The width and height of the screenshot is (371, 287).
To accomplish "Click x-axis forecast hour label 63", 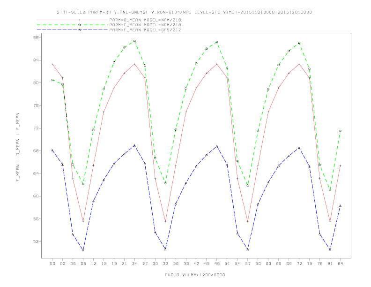I will coord(268,264).
